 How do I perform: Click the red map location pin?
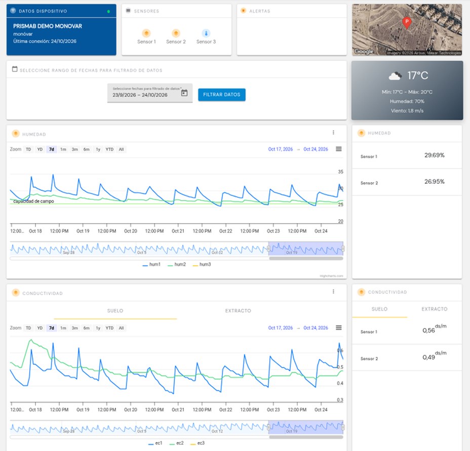(407, 23)
